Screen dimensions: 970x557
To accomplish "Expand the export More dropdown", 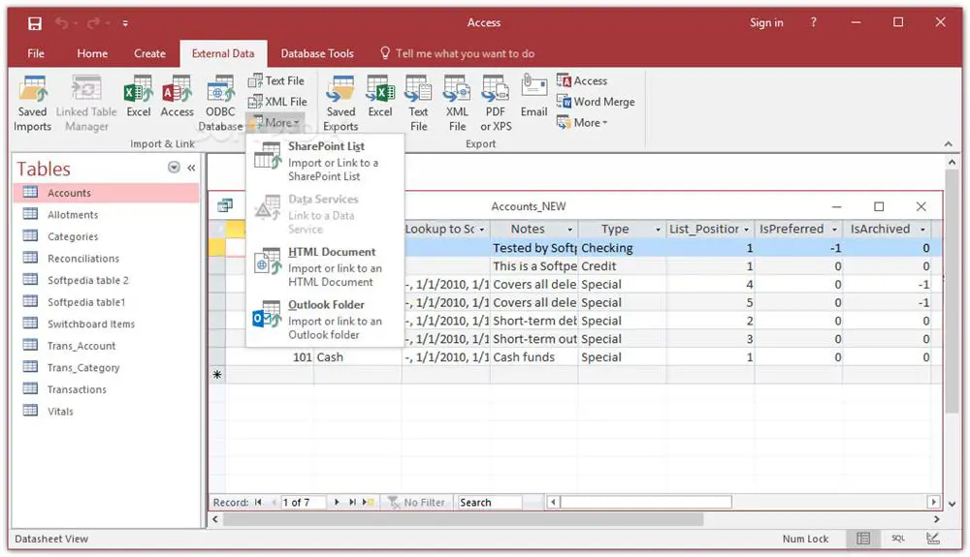I will [x=581, y=123].
